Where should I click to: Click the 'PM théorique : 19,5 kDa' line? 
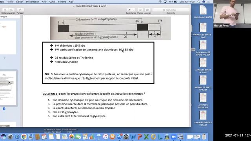pyautogui.click(x=70, y=45)
